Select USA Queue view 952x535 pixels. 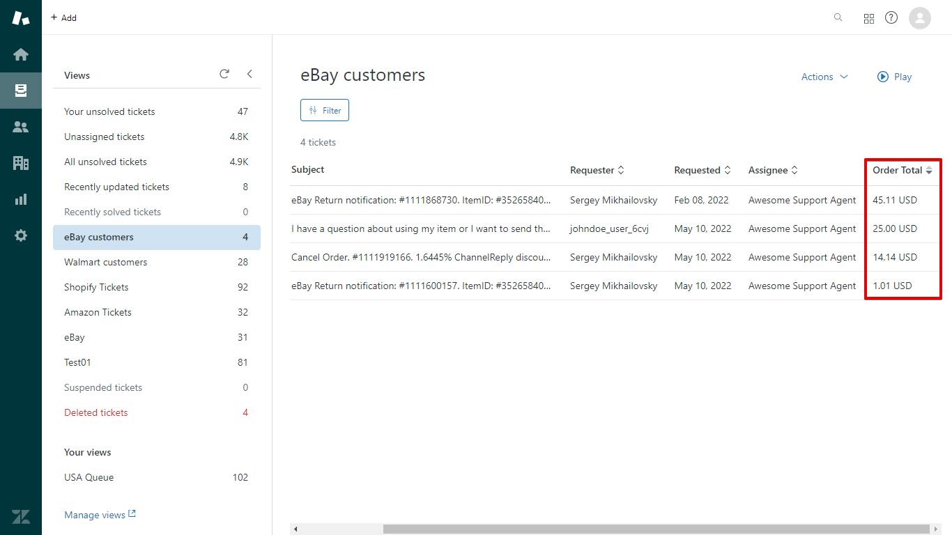(x=157, y=477)
